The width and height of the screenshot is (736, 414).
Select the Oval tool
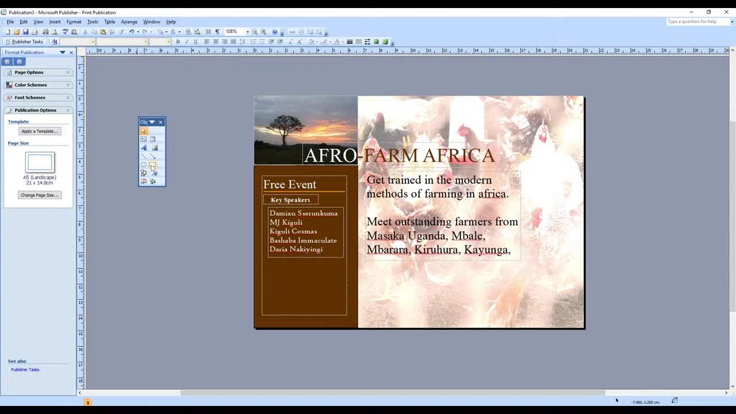[144, 164]
